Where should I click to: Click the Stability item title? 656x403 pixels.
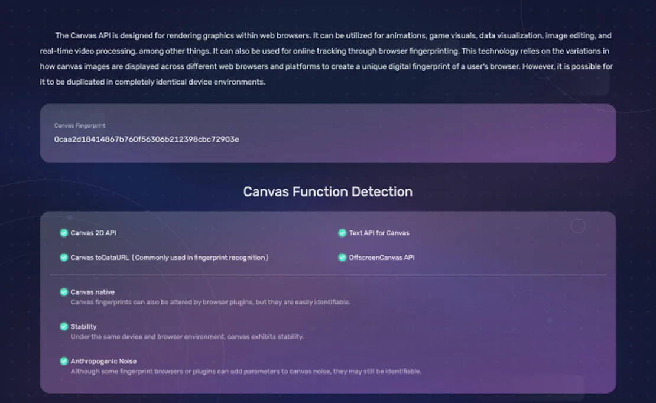click(83, 327)
